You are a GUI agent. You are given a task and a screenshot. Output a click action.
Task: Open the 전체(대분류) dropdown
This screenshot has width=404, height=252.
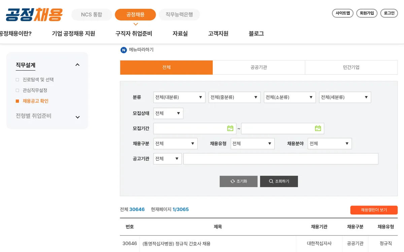click(179, 97)
